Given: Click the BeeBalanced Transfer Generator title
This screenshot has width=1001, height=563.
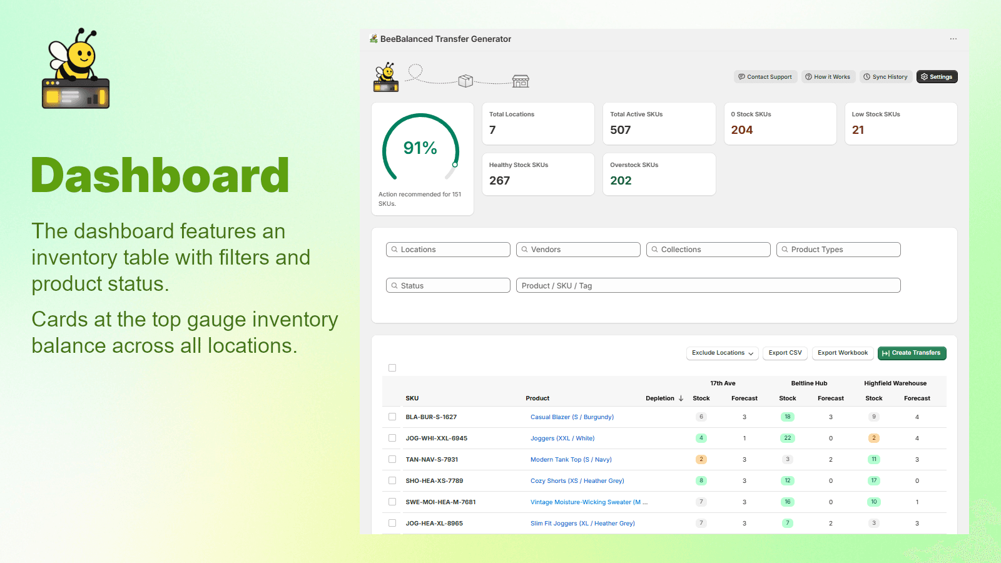Looking at the screenshot, I should click(445, 39).
